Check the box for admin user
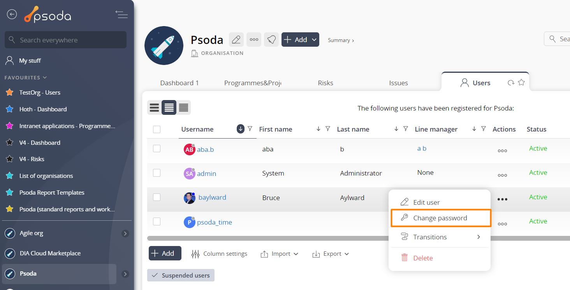Screen dimensions: 570x290 click(157, 173)
